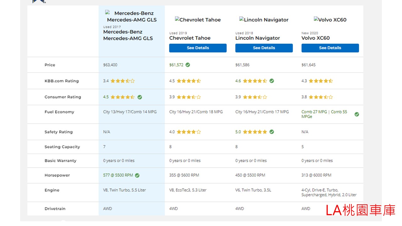Click the Chevrolet Tahoe image placeholder
The width and height of the screenshot is (402, 226).
coord(198,20)
